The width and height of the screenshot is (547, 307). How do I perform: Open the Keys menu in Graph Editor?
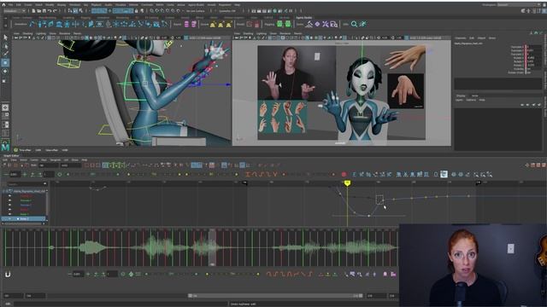click(44, 159)
